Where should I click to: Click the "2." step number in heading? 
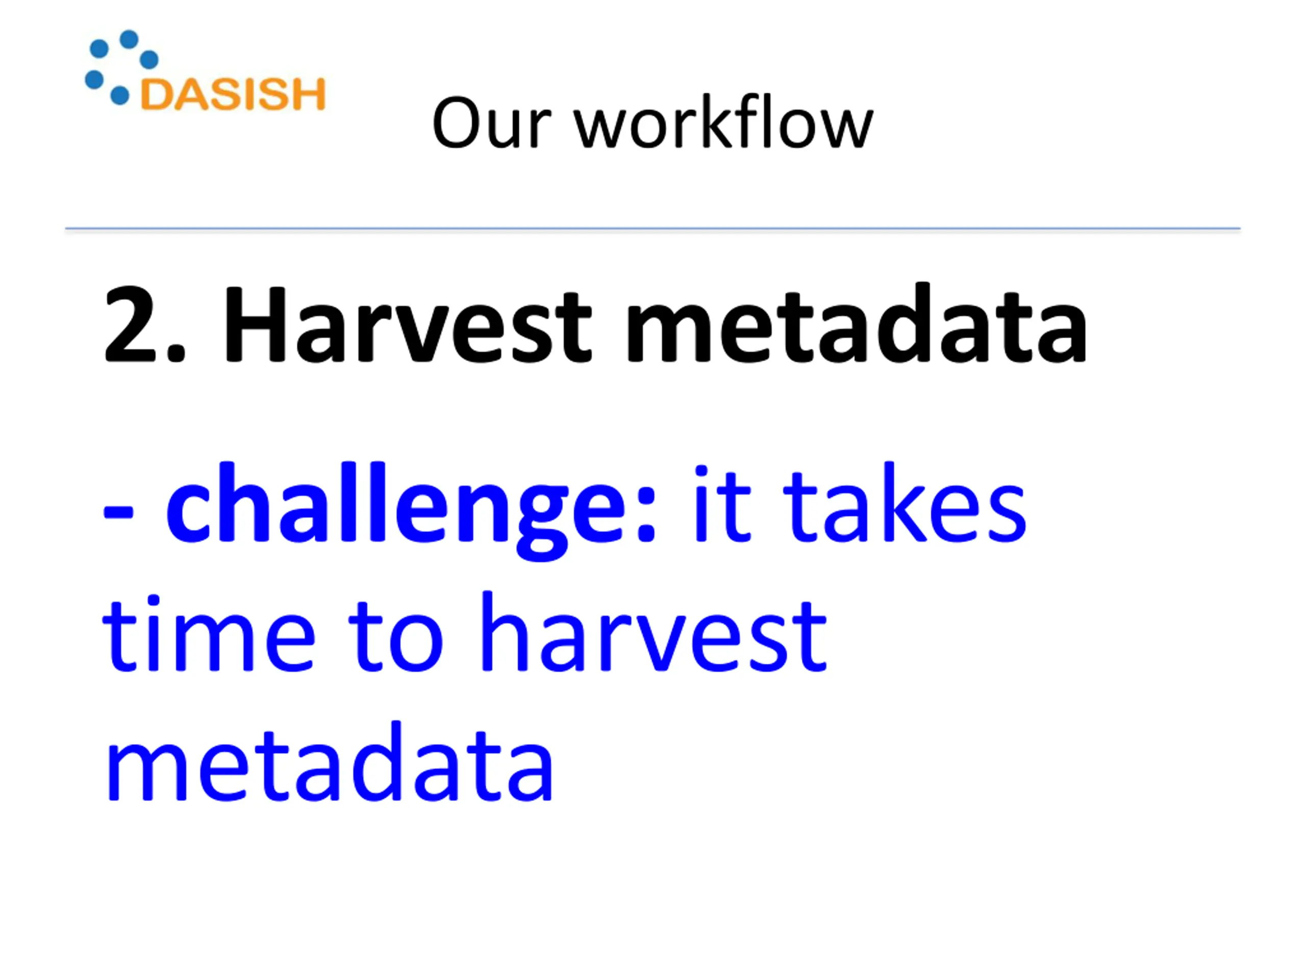pos(145,325)
